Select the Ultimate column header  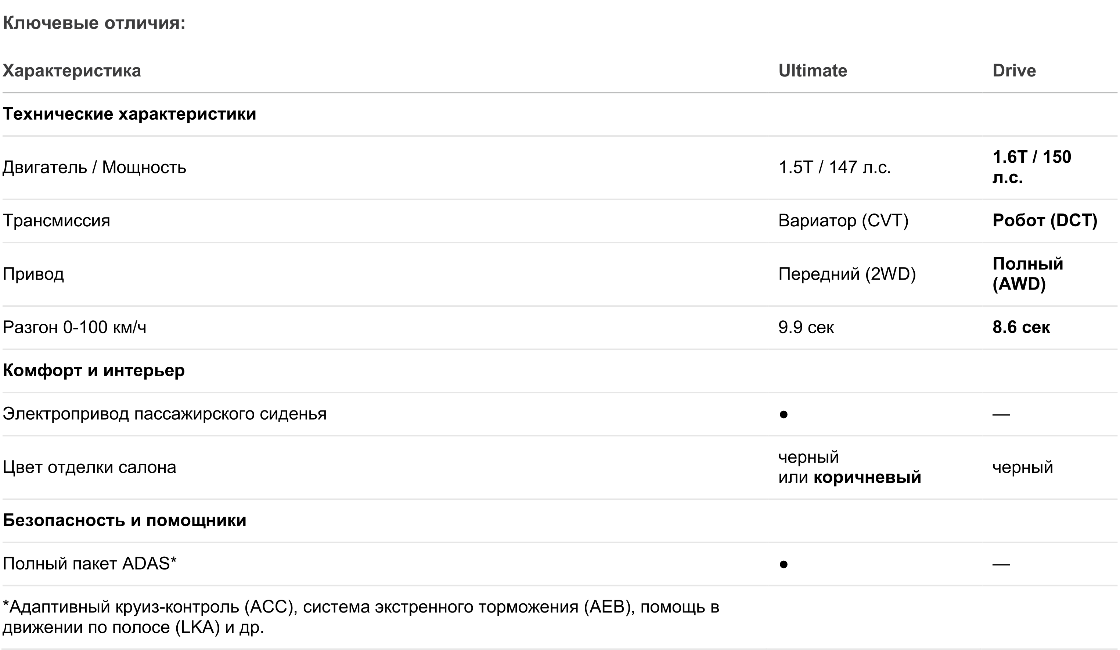[x=813, y=71]
